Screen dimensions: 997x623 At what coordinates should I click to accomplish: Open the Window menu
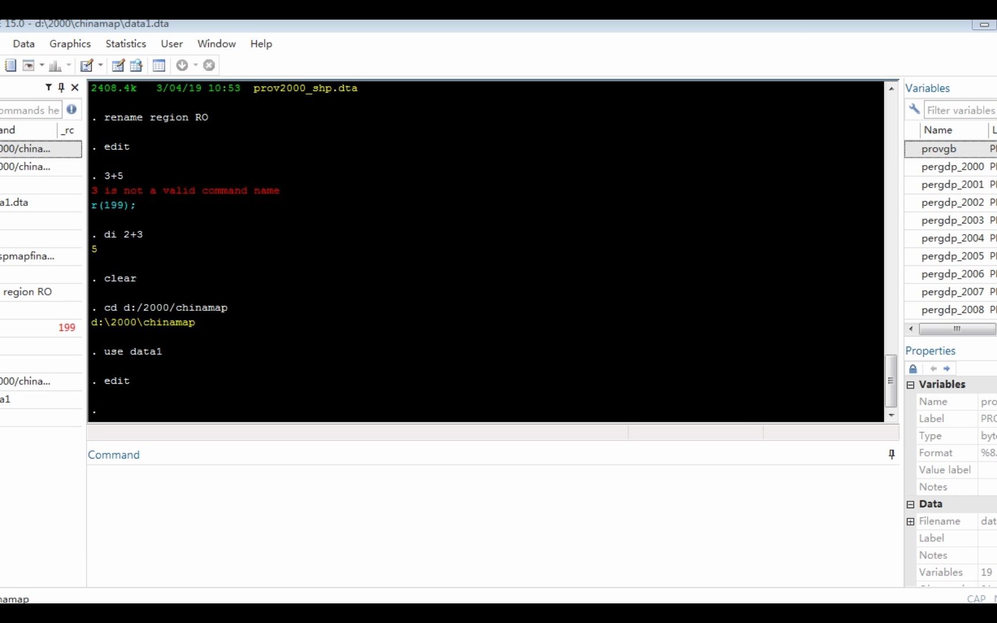point(216,44)
